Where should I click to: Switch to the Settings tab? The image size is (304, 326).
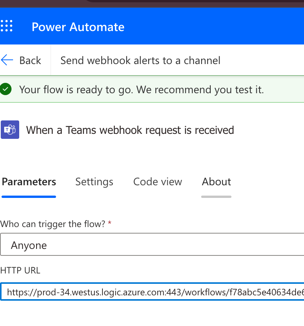[94, 182]
